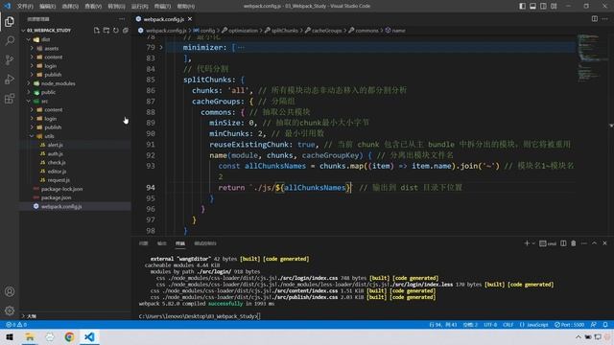Click errors and warnings status bar item
Viewport: 614px width, 345px height.
[16, 325]
